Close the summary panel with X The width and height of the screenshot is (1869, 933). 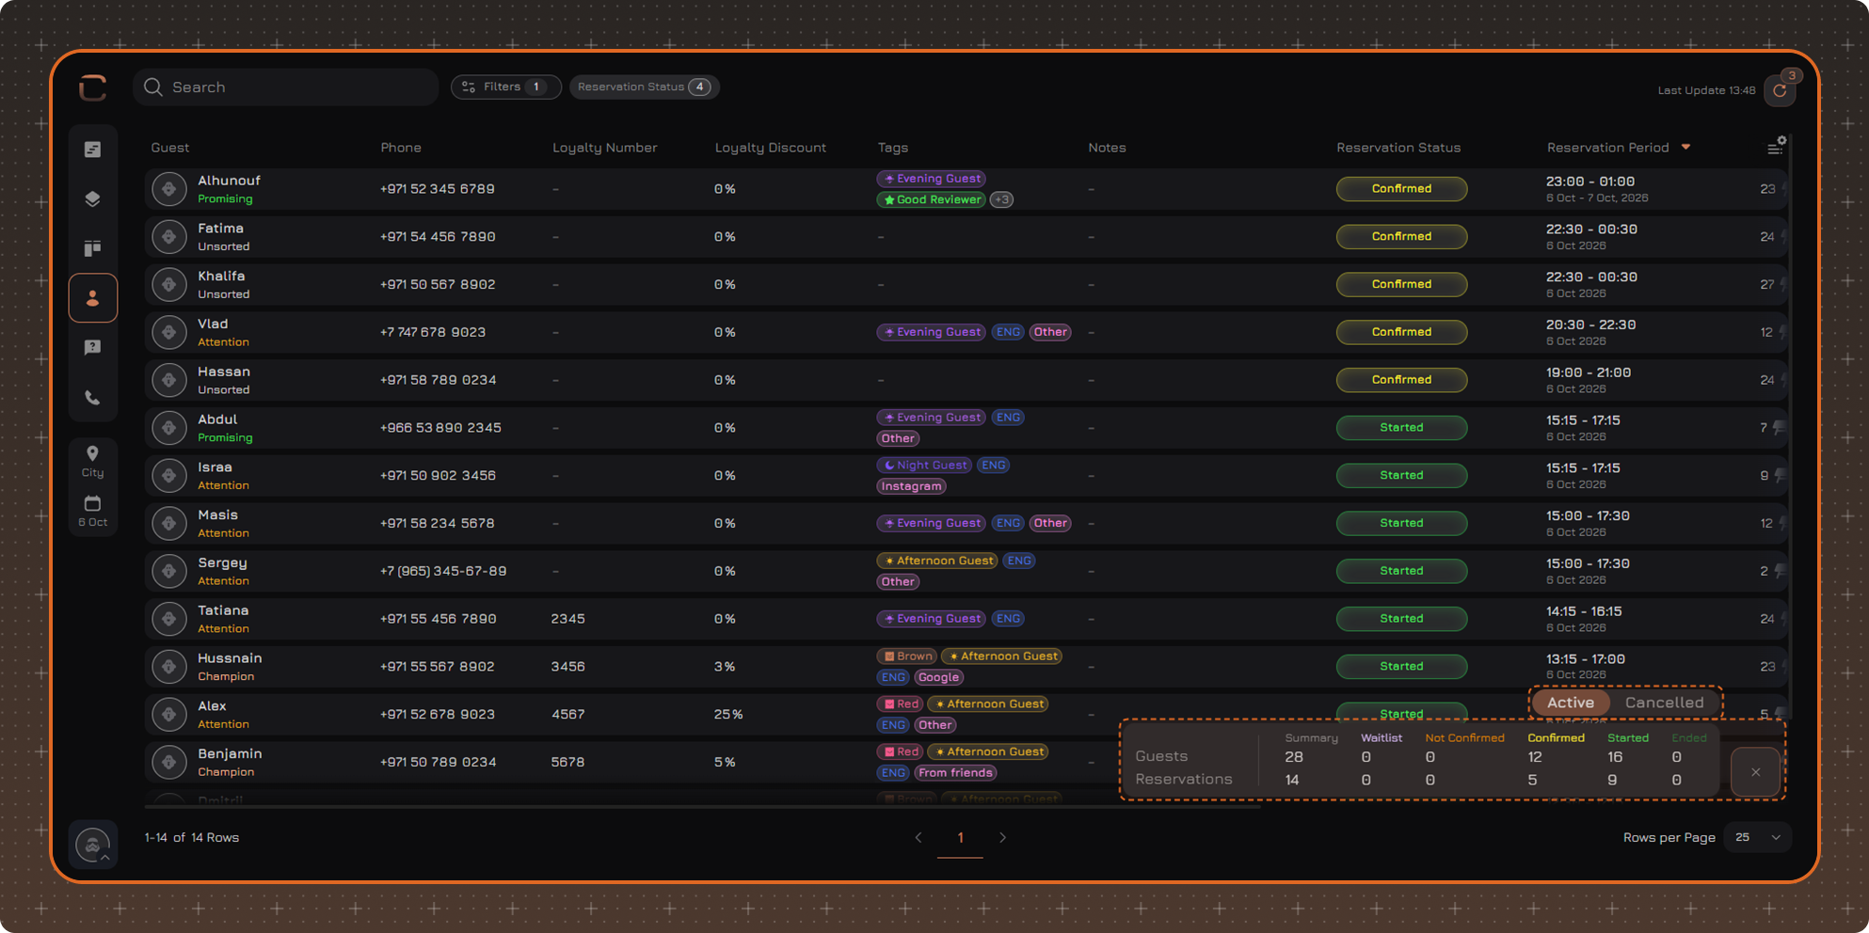coord(1755,772)
